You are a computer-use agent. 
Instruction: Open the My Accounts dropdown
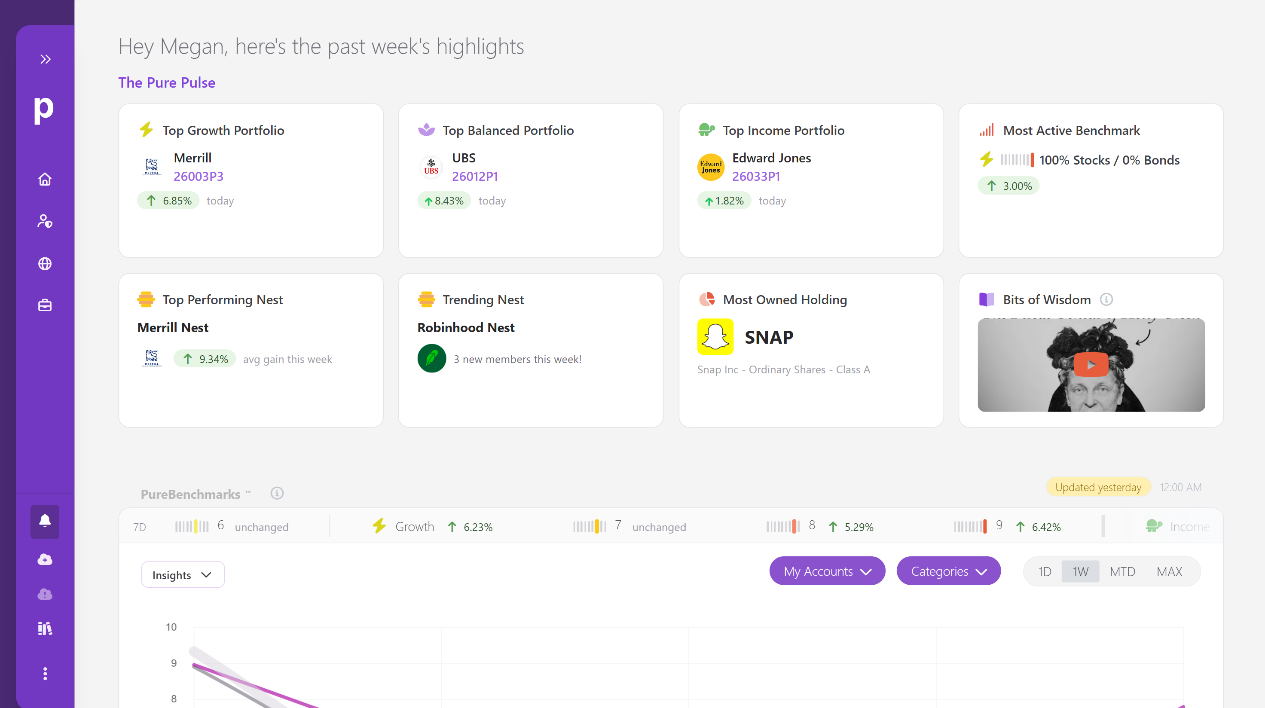pos(827,571)
